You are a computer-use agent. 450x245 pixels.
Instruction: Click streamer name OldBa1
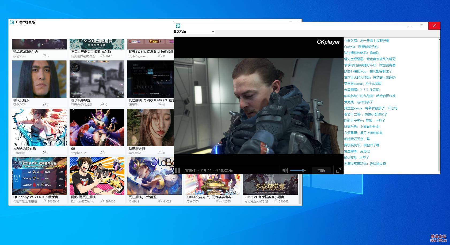pos(134,201)
